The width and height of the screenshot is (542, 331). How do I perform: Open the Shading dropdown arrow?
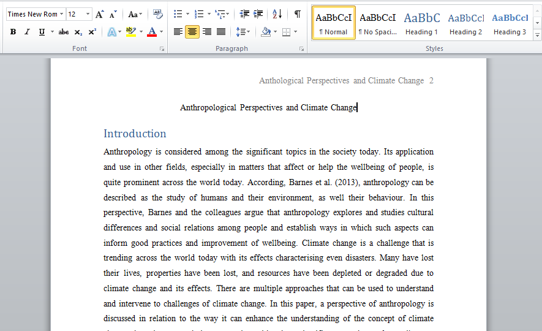point(275,32)
